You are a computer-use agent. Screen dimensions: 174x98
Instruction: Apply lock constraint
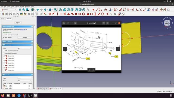point(88,14)
